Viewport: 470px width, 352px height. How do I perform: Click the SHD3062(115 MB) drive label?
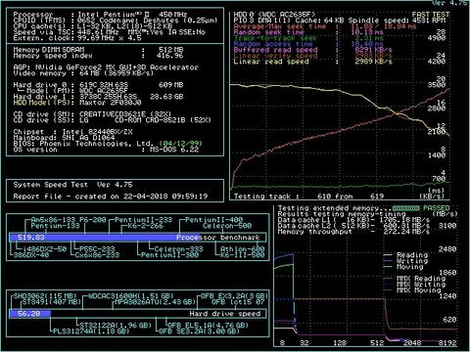pyautogui.click(x=45, y=296)
